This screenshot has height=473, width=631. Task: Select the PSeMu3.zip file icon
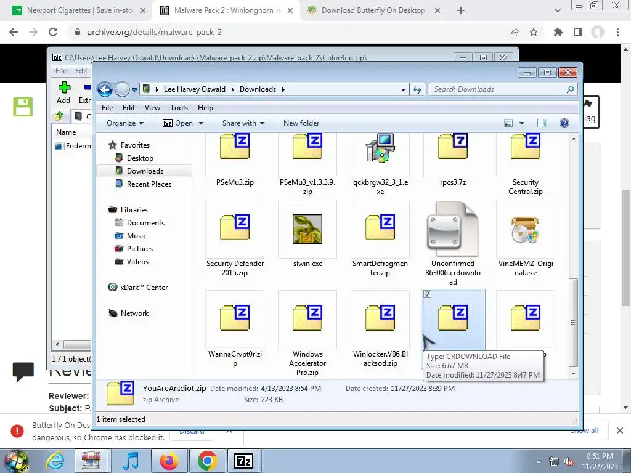pos(235,147)
